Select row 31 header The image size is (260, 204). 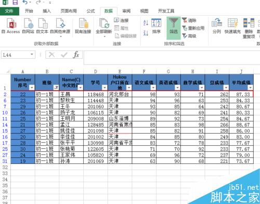(5, 161)
